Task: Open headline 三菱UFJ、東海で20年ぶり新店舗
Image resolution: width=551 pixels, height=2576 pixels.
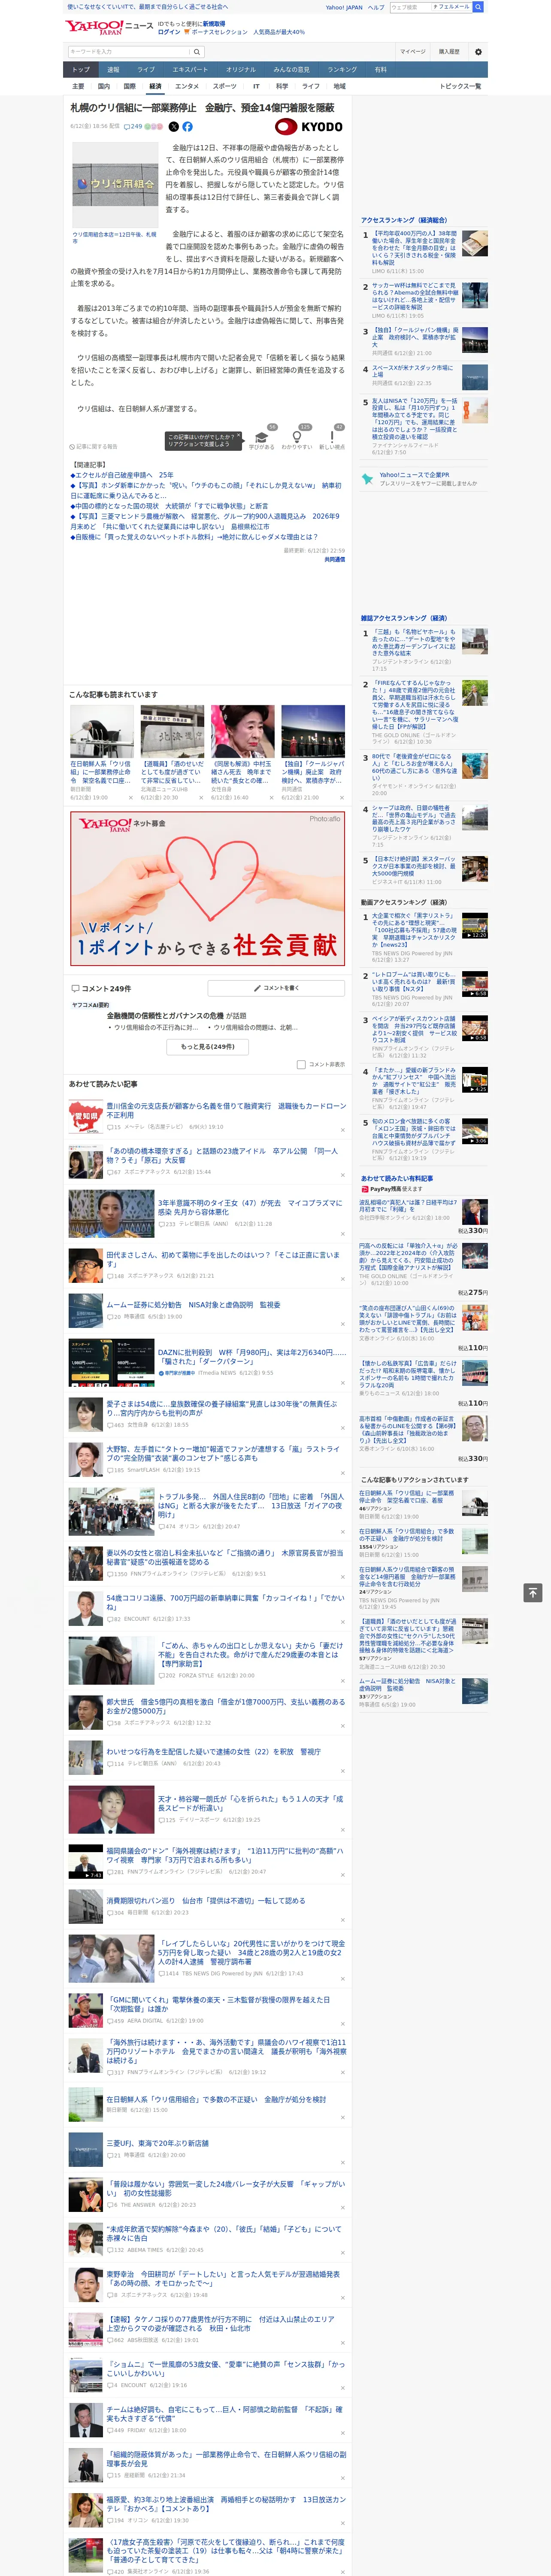Action: pyautogui.click(x=158, y=2143)
